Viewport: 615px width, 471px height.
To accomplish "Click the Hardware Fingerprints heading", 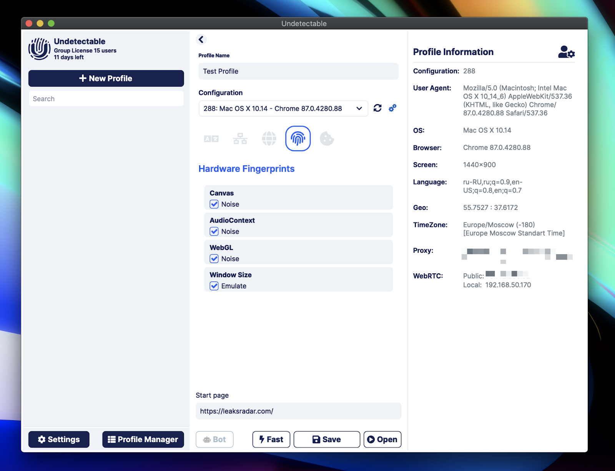I will (246, 169).
